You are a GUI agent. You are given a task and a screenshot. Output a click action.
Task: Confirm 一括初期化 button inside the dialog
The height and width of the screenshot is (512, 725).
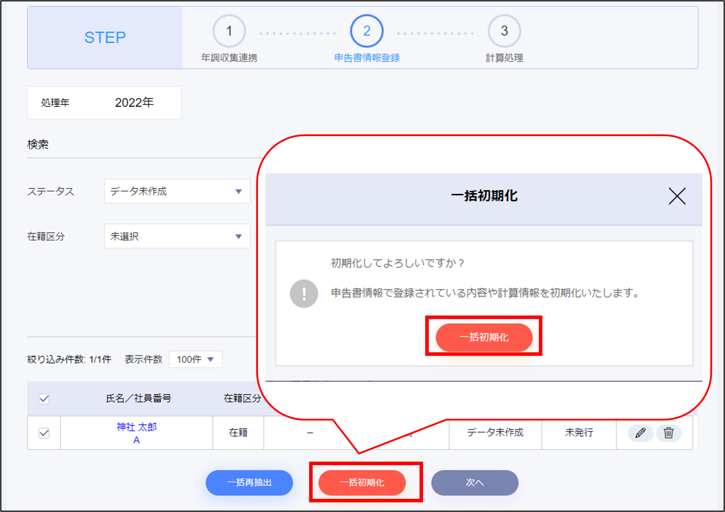[484, 337]
